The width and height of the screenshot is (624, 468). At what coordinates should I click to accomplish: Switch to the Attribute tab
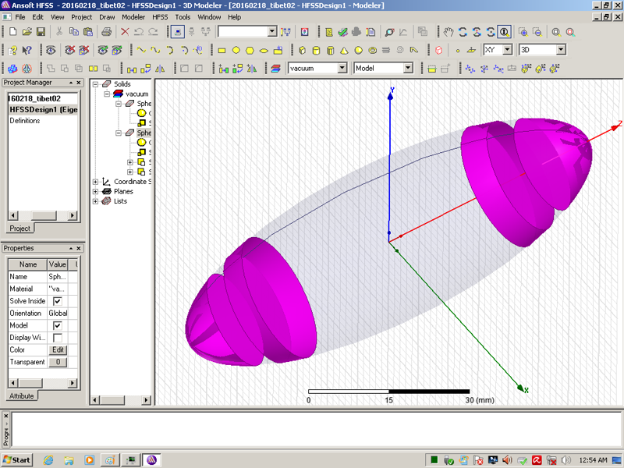[x=21, y=395]
